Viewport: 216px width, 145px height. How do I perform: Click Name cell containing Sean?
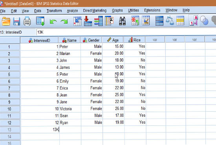coord(70,116)
